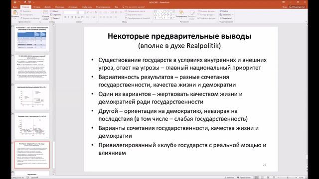Click the Sign in (Вход) link

click(285, 7)
